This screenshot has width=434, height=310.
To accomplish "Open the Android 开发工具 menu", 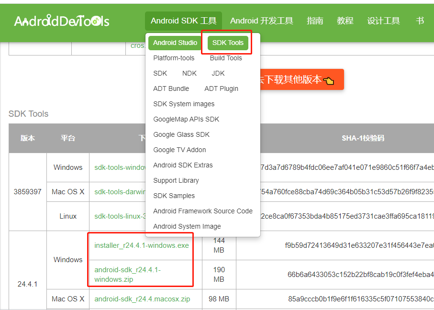I will click(x=262, y=21).
